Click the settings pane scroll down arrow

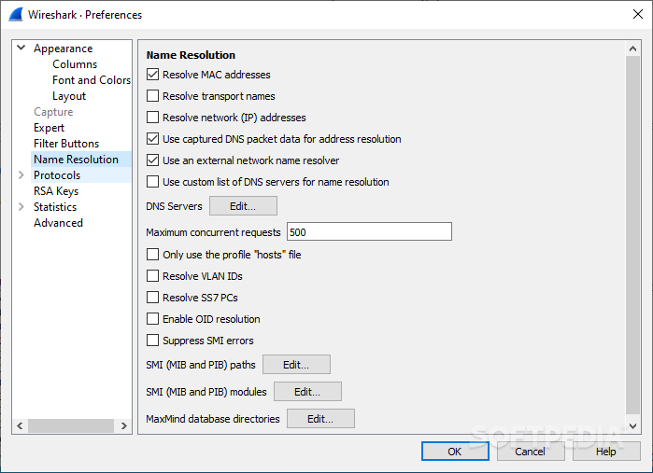coord(633,426)
